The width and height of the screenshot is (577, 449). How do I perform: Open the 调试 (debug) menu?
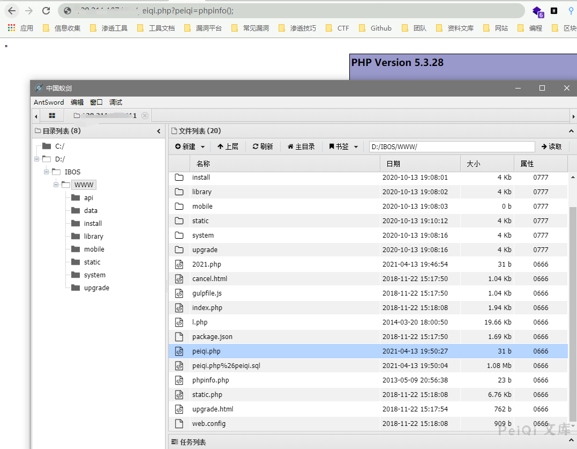[x=116, y=102]
